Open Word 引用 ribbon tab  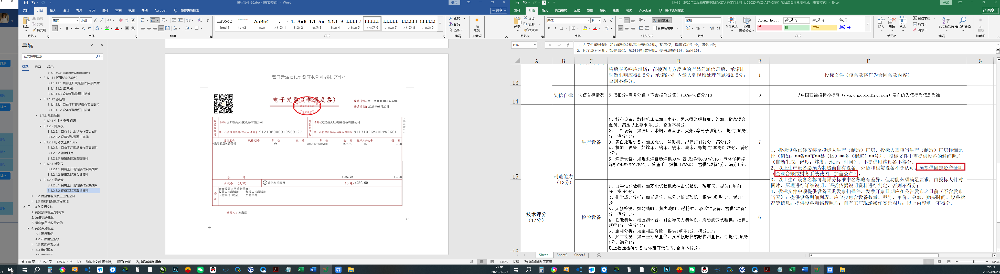[x=92, y=10]
